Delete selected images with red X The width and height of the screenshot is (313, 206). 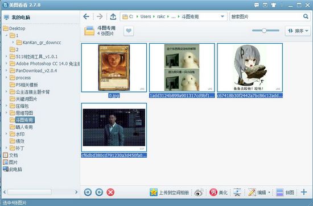(x=110, y=192)
